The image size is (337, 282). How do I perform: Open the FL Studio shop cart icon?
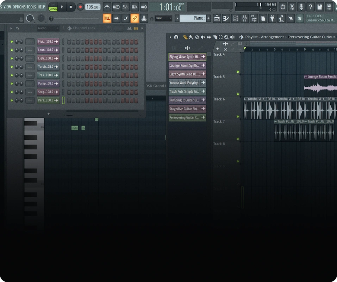pos(300,18)
